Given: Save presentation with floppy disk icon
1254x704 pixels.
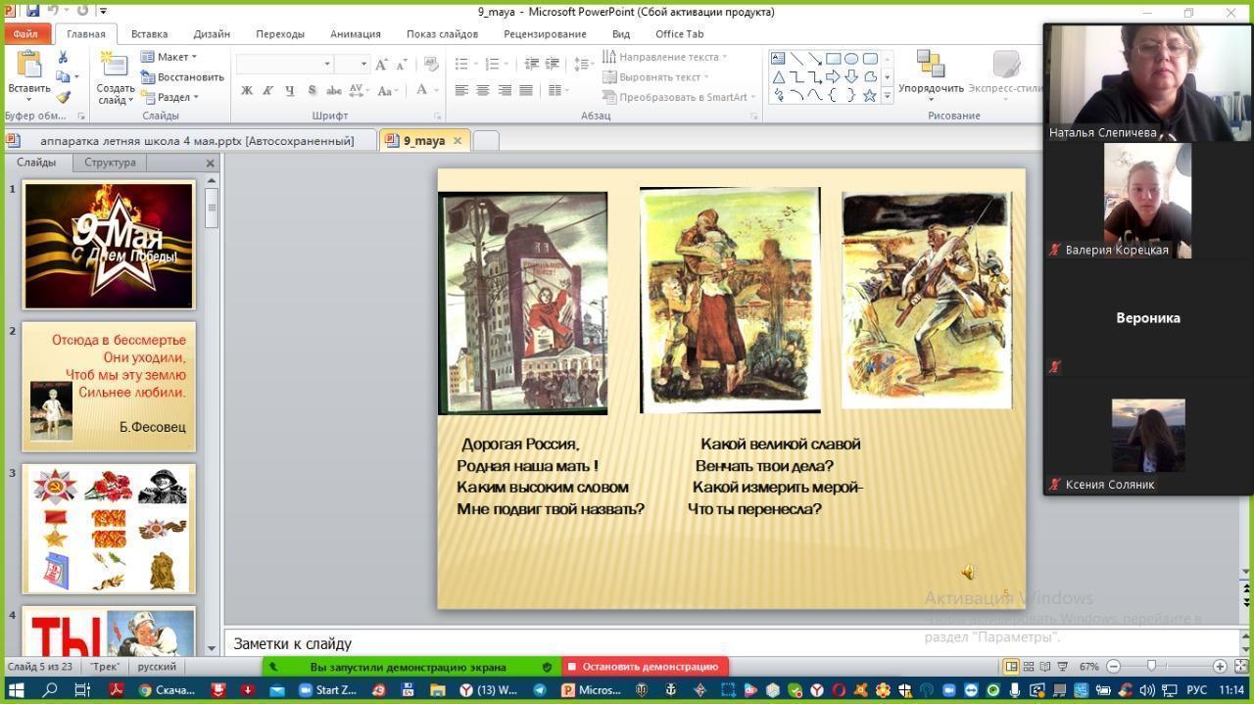Looking at the screenshot, I should pos(32,11).
